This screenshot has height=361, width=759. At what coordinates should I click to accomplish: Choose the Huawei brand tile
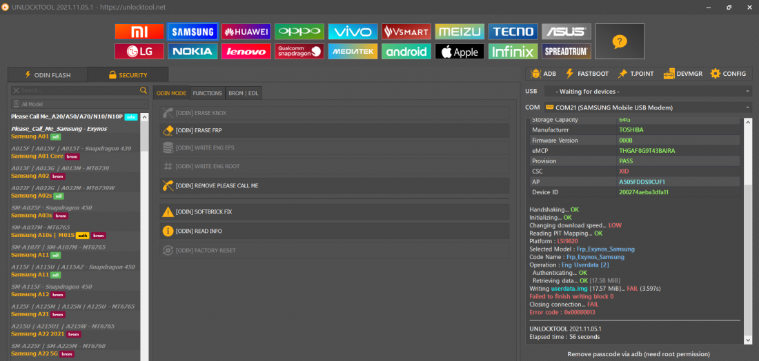click(246, 32)
